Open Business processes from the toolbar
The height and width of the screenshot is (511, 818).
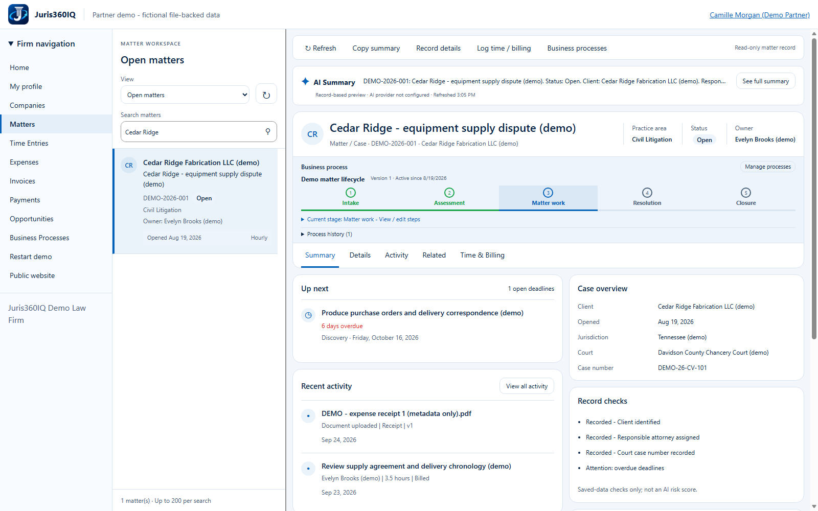(577, 48)
